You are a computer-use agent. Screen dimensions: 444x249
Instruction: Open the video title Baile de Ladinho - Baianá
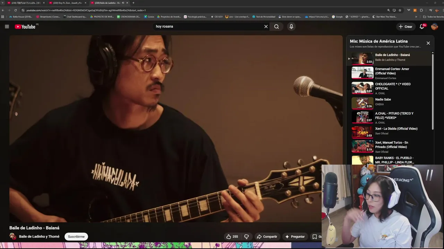(34, 228)
